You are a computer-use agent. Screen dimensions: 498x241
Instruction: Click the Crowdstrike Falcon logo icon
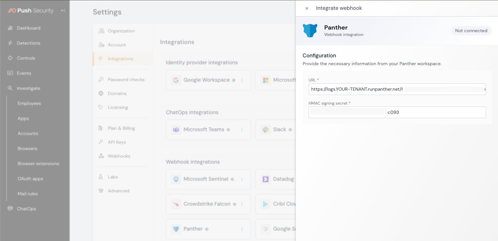pos(176,204)
